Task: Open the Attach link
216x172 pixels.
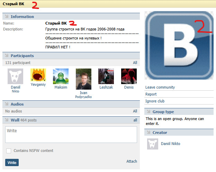Action: point(132,161)
